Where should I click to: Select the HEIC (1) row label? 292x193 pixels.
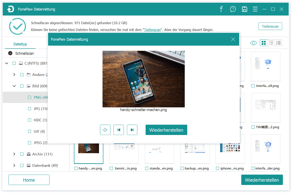tap(40, 120)
